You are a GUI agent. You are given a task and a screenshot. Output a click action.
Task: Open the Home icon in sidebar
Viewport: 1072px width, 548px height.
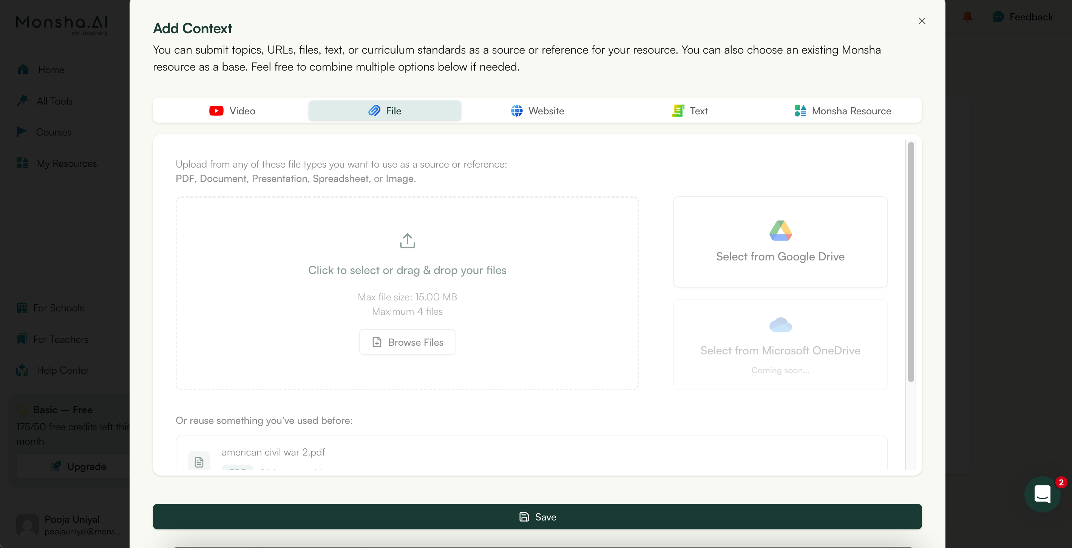coord(22,69)
